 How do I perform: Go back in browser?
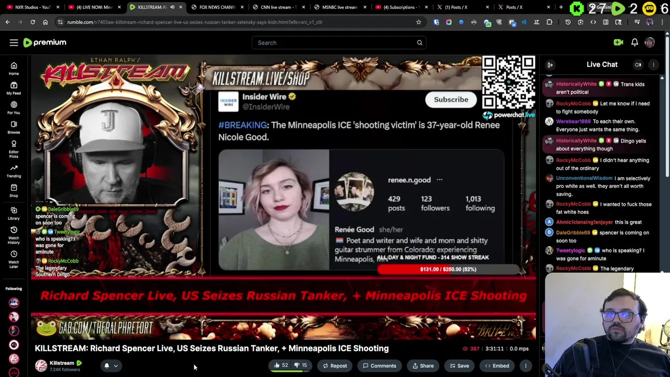point(7,22)
